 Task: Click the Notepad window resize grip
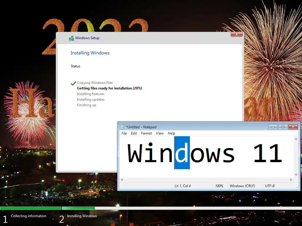pos(297,187)
